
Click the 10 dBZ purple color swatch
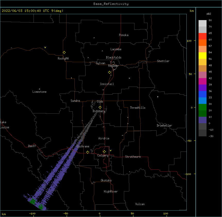click(x=202, y=120)
